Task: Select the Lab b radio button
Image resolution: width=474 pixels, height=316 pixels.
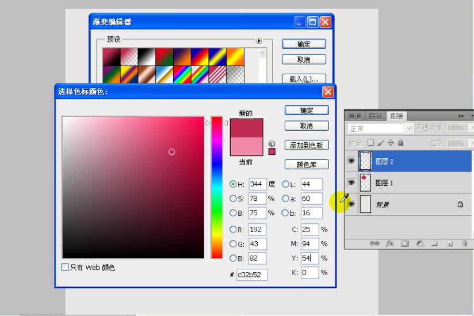Action: point(285,213)
